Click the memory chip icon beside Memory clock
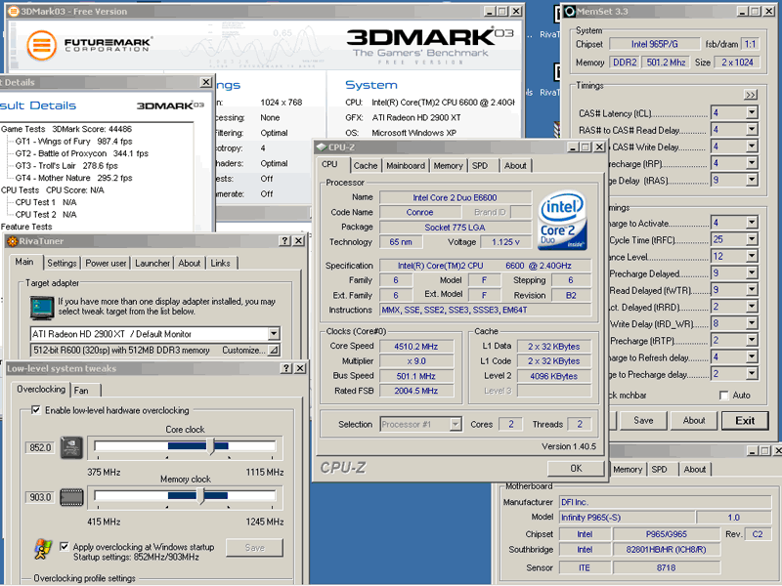This screenshot has height=586, width=782. pyautogui.click(x=71, y=497)
